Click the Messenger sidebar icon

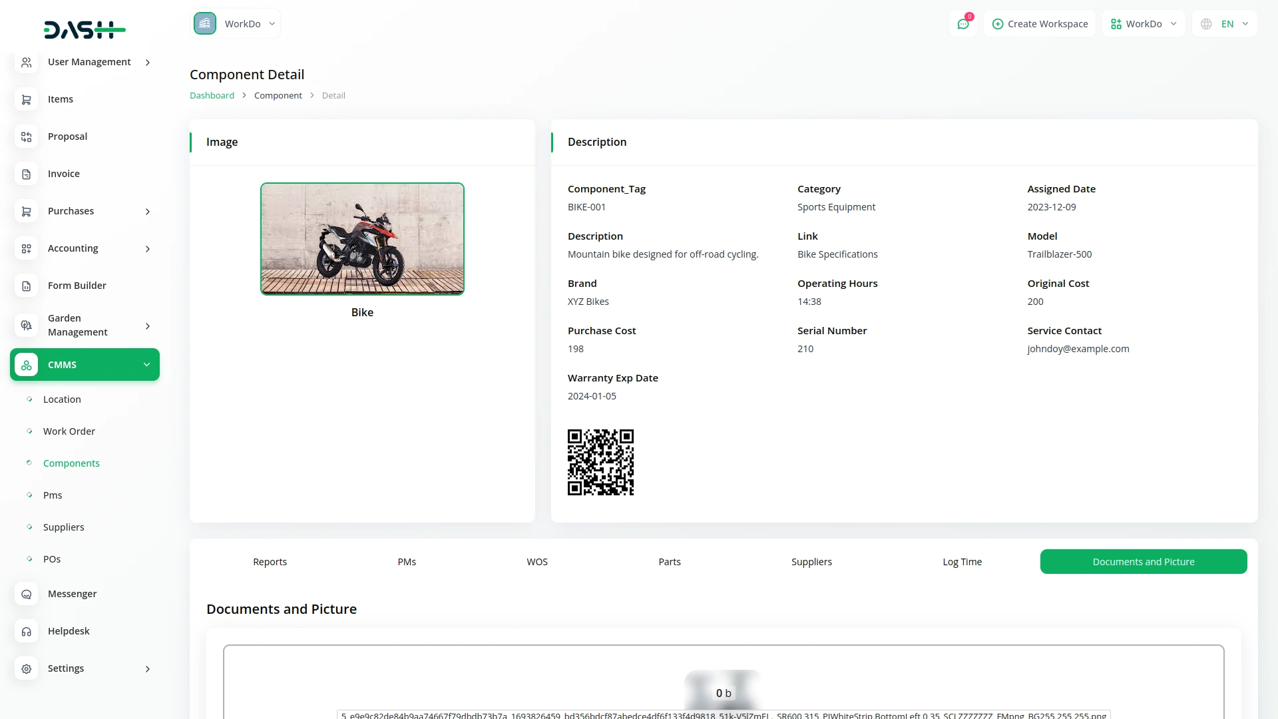(x=26, y=594)
